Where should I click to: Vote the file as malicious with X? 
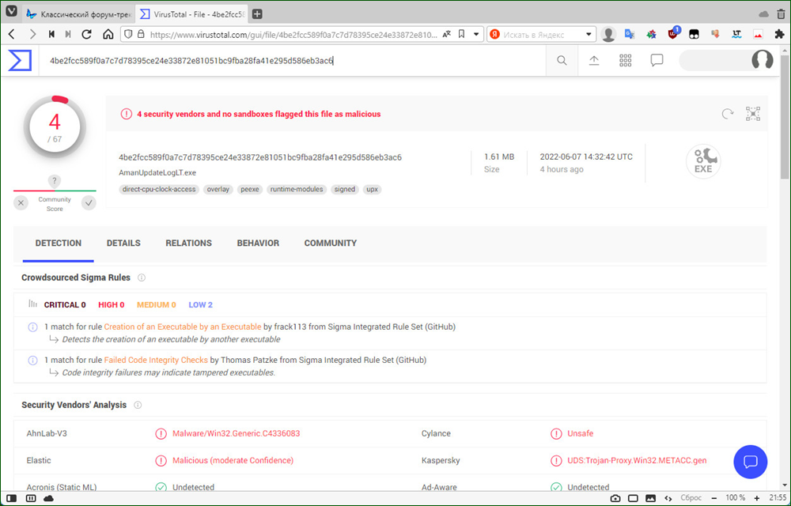tap(21, 203)
